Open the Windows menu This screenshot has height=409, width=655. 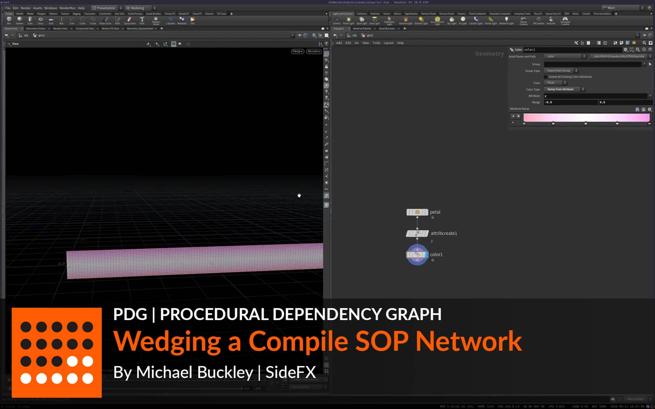point(50,8)
